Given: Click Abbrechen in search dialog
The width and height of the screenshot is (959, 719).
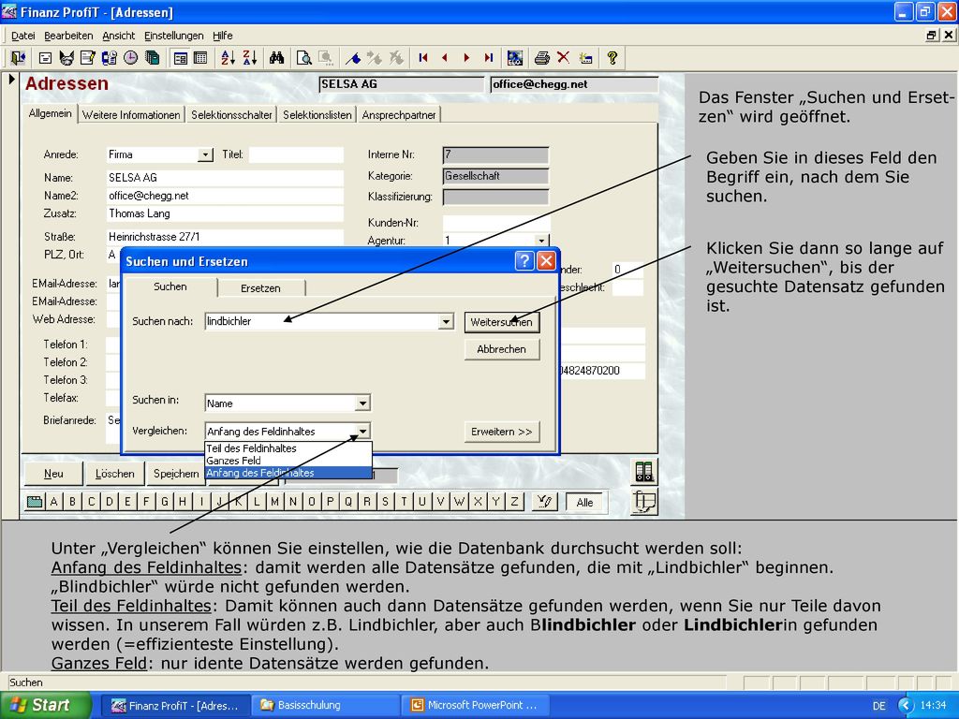Looking at the screenshot, I should tap(502, 349).
